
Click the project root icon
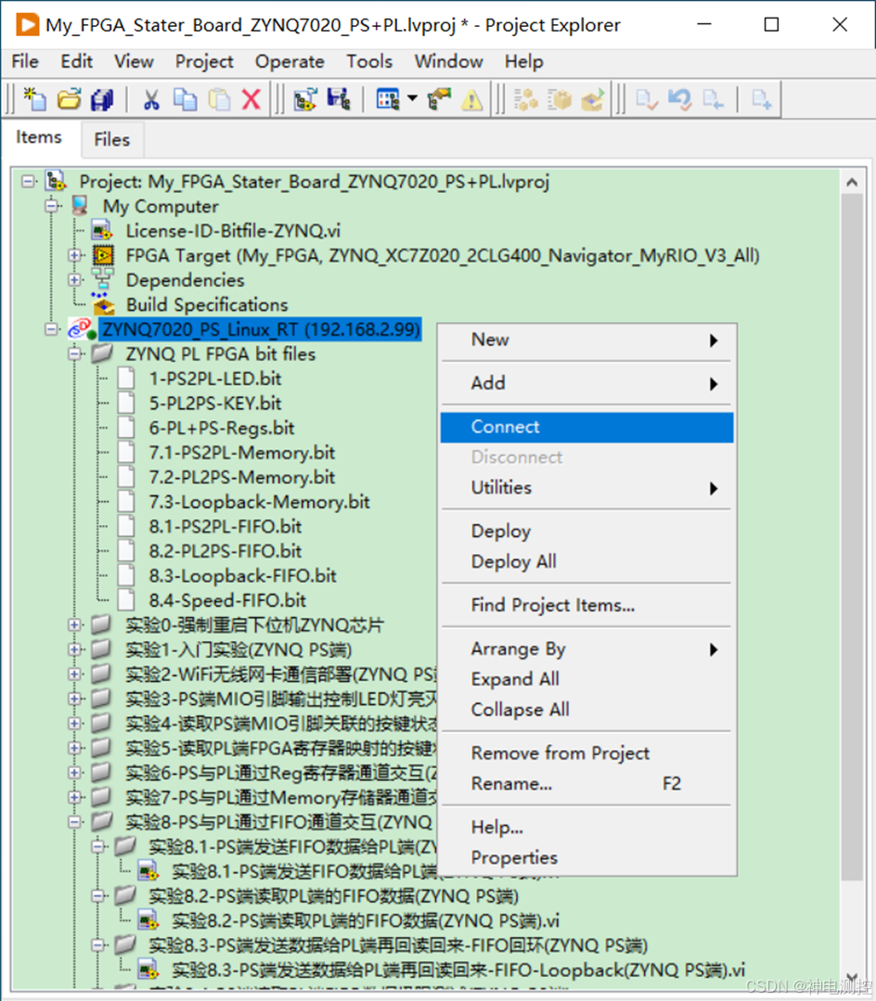pyautogui.click(x=56, y=181)
